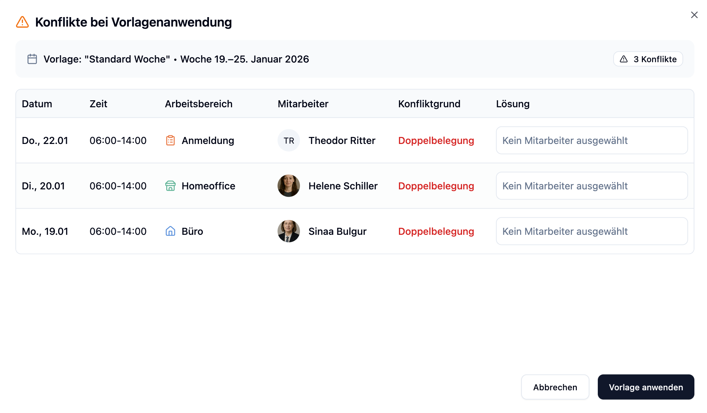Viewport: 707px width, 413px height.
Task: Click the Doppelbelegung label in the Büro row
Action: 436,231
